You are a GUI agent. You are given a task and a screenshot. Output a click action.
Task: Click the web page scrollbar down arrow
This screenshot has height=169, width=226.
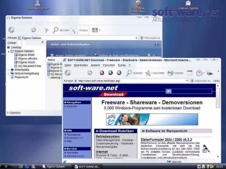pyautogui.click(x=218, y=156)
